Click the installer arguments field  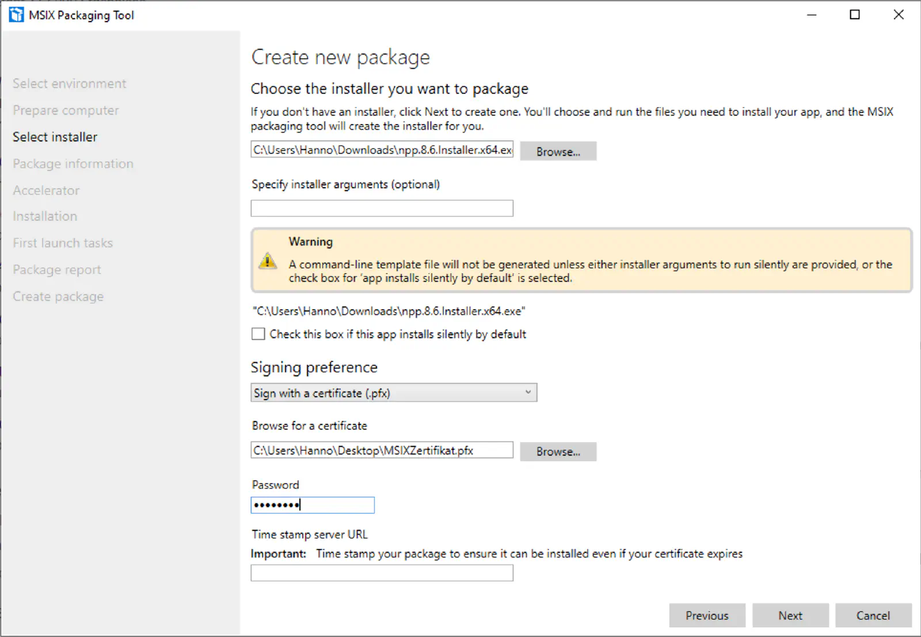[x=382, y=208]
